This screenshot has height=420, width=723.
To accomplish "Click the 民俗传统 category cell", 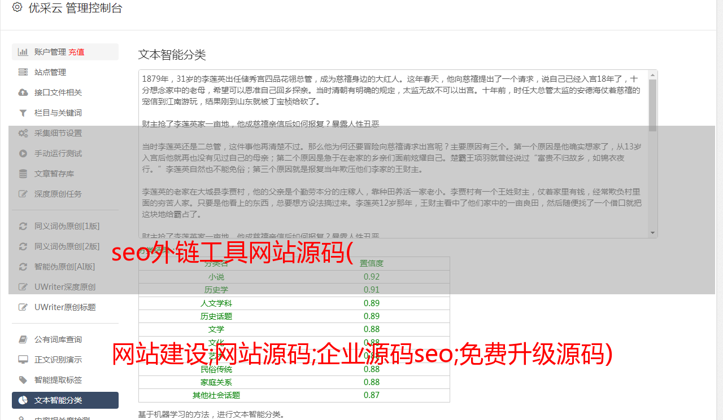I will click(216, 369).
